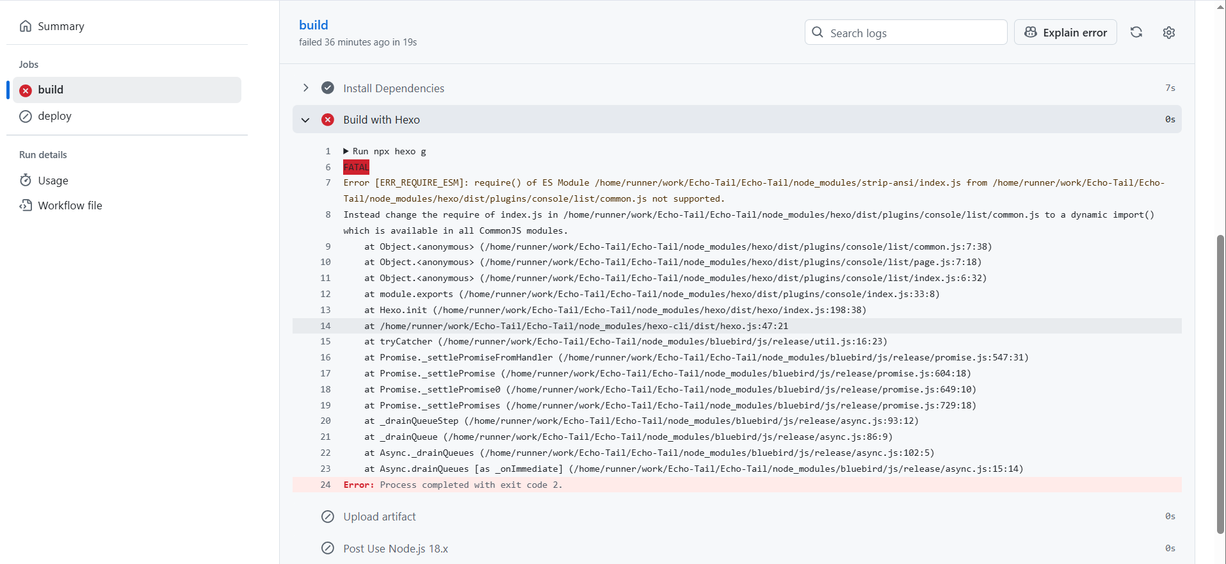Click the vertical page scrollbar

click(1220, 384)
